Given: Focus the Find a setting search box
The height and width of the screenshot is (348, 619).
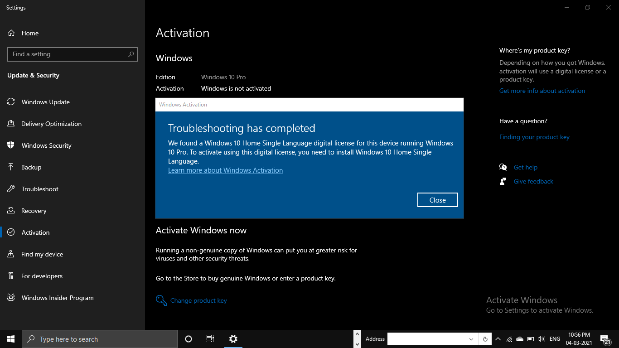Looking at the screenshot, I should pos(73,54).
